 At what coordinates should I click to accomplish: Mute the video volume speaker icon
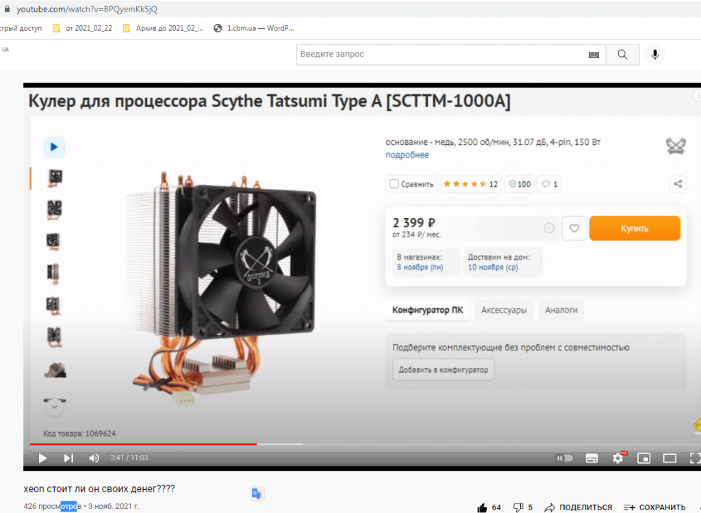tap(94, 458)
